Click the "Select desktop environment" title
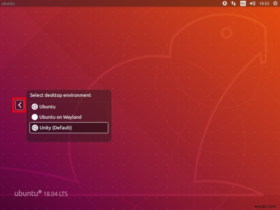The height and width of the screenshot is (210, 280). coord(60,95)
